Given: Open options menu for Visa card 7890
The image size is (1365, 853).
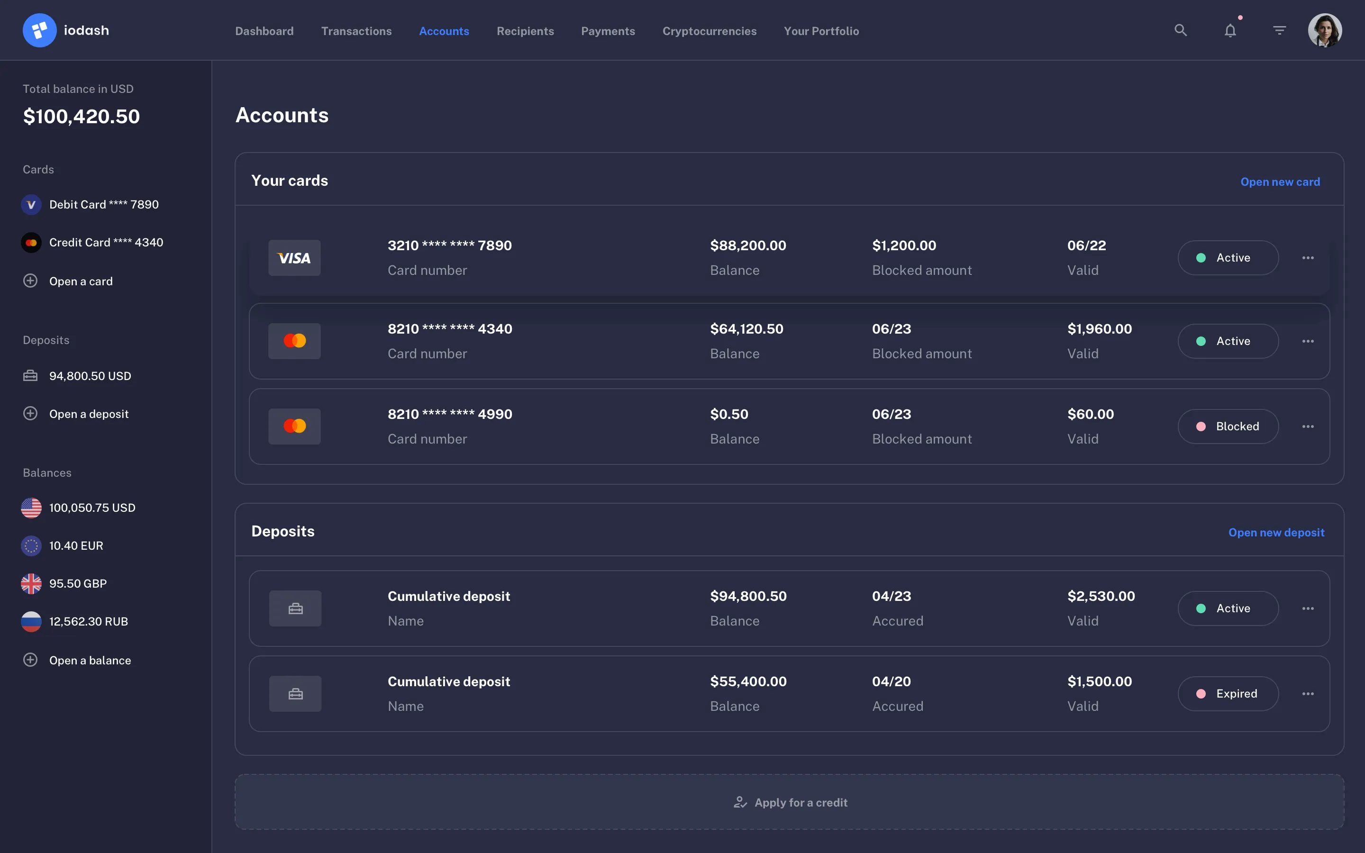Looking at the screenshot, I should pyautogui.click(x=1309, y=257).
